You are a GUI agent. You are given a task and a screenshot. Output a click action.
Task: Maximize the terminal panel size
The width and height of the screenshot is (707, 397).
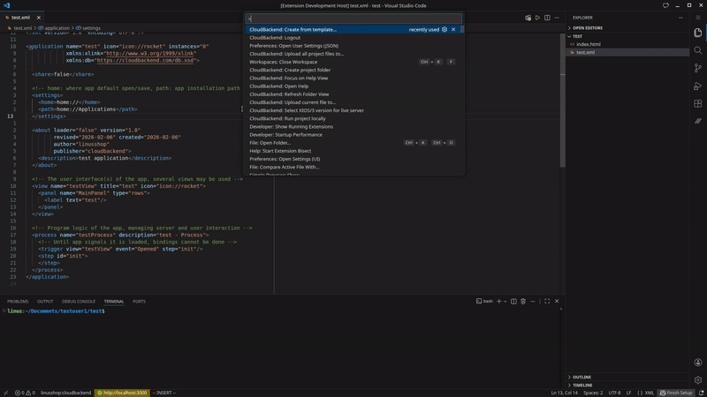coord(547,301)
